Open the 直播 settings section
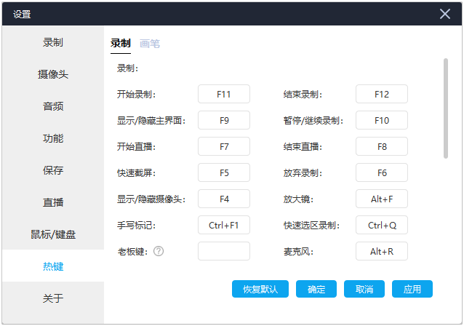 coord(53,202)
